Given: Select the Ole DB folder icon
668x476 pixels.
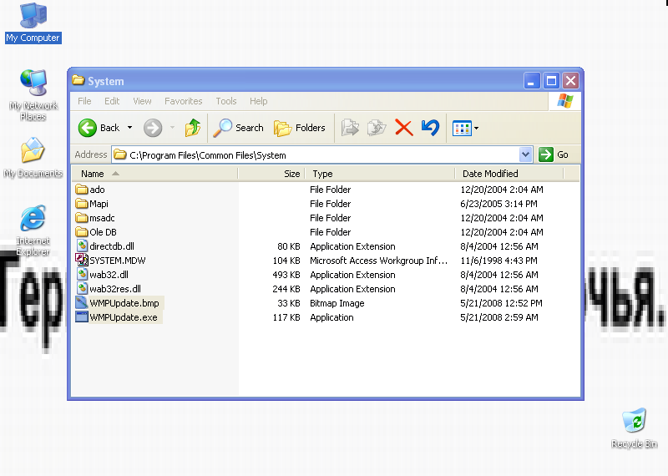Looking at the screenshot, I should tap(81, 232).
